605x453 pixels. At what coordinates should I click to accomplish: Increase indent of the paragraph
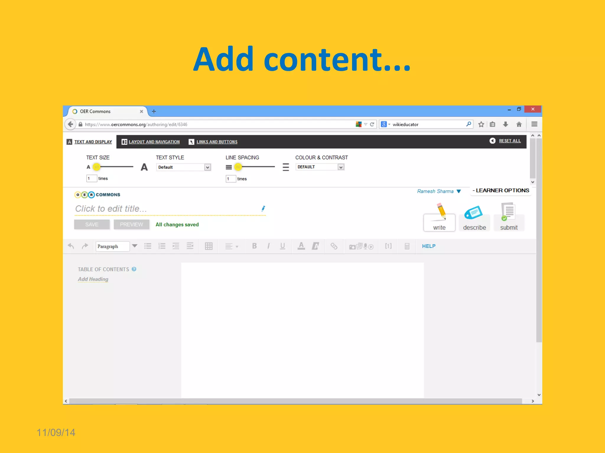(x=176, y=246)
